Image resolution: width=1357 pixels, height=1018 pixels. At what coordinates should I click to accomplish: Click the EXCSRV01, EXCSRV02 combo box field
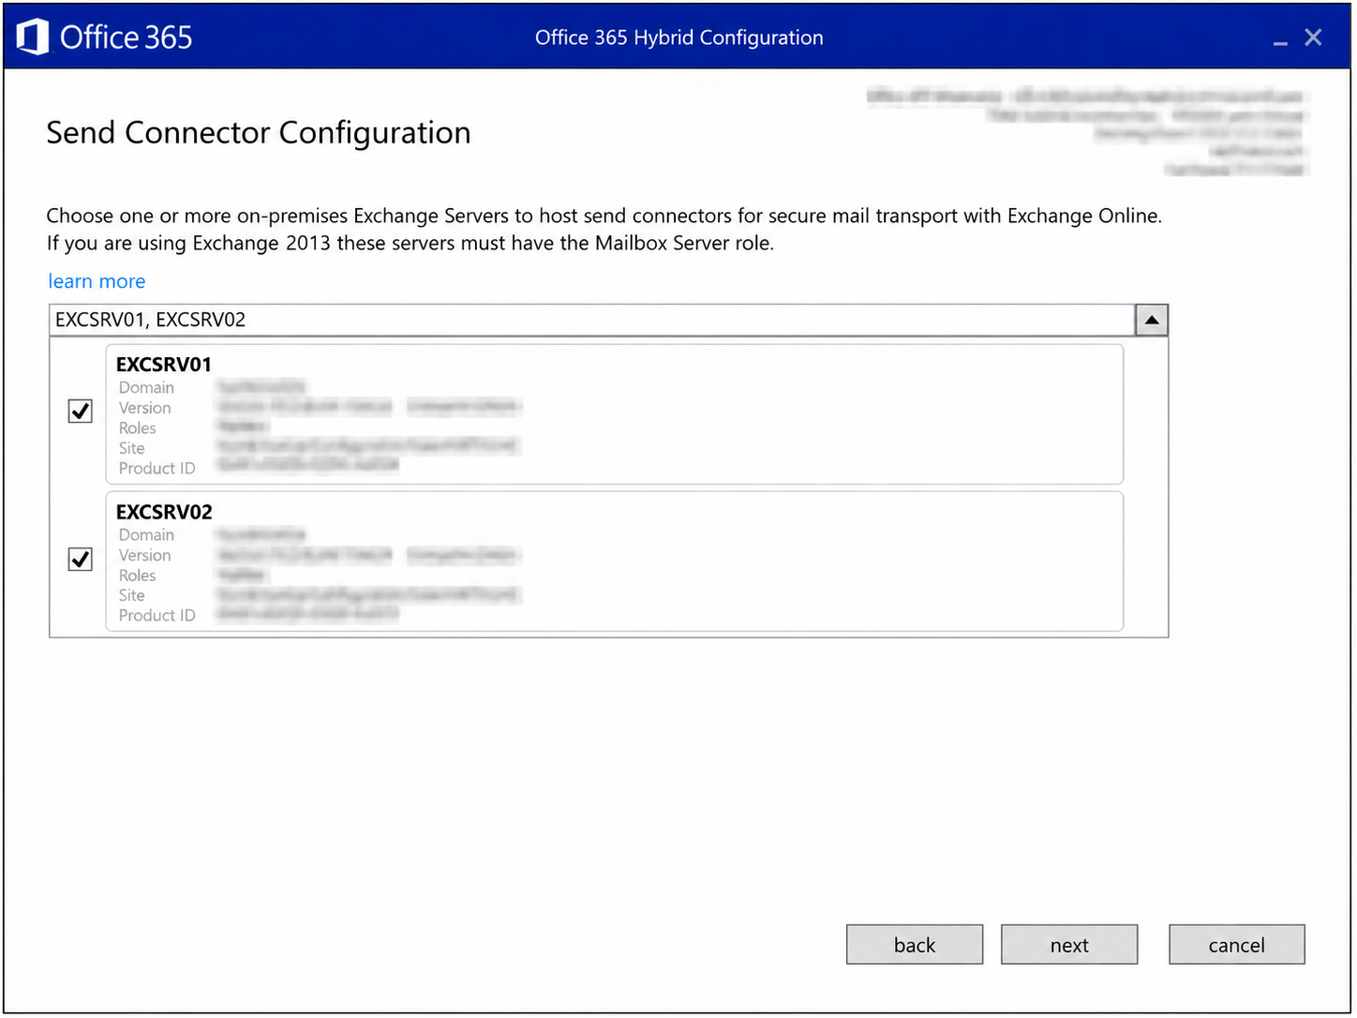[591, 320]
